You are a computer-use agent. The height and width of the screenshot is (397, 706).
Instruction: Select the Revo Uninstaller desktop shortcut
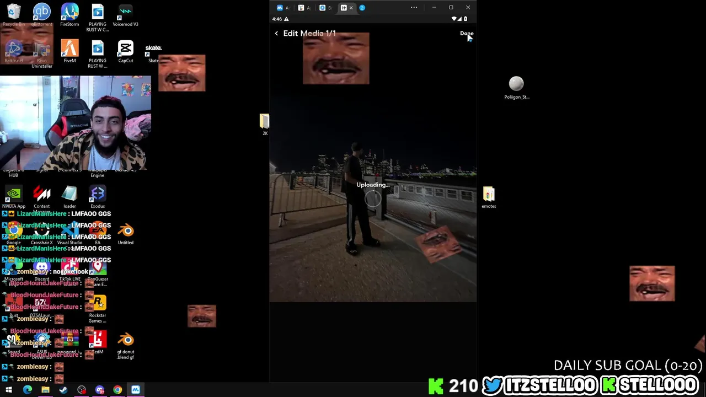(x=42, y=55)
